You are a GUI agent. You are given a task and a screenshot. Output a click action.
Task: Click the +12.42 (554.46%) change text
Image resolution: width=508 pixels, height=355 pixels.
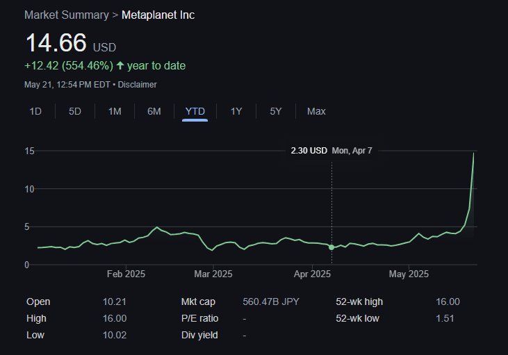(x=68, y=66)
